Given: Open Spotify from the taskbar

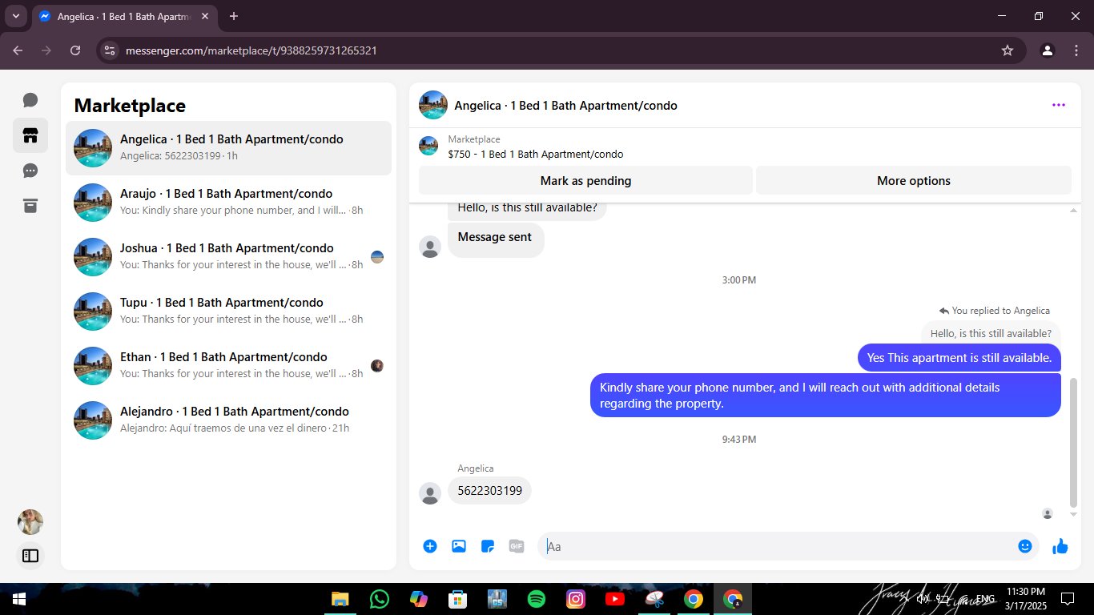Looking at the screenshot, I should (537, 599).
